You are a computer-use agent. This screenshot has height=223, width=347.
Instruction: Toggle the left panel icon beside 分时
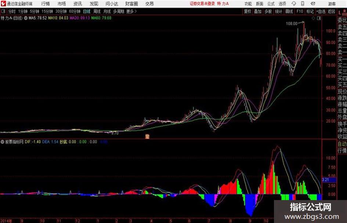point(3,11)
